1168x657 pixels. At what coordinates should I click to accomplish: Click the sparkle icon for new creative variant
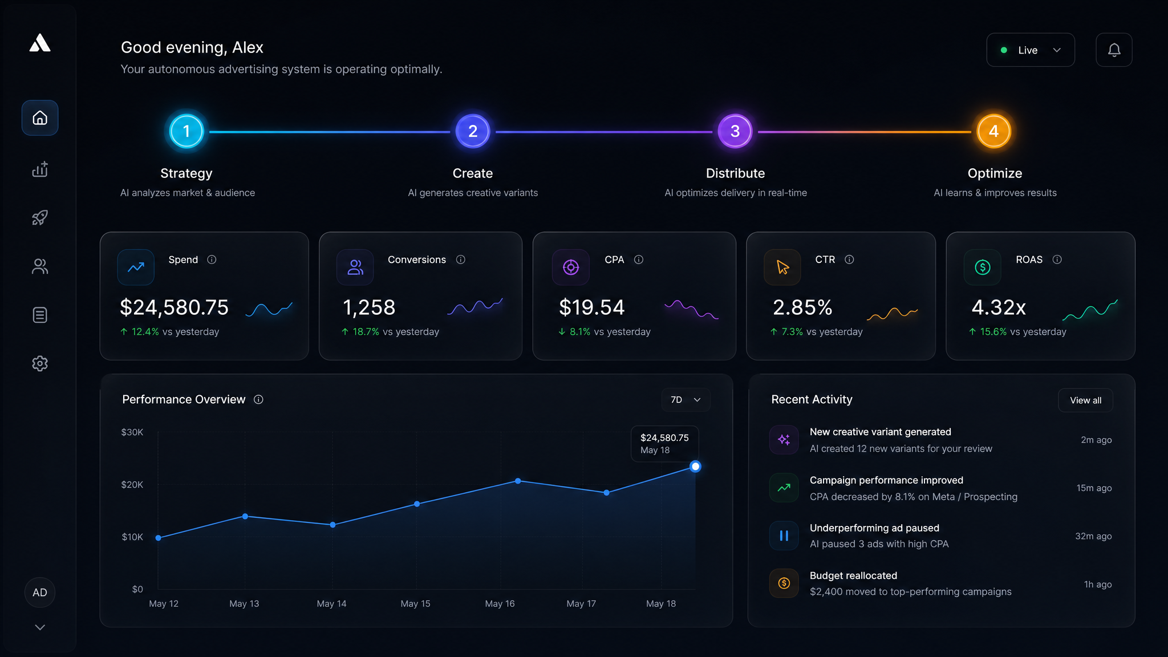coord(784,440)
